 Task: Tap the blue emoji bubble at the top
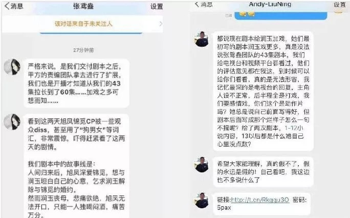click(281, 16)
